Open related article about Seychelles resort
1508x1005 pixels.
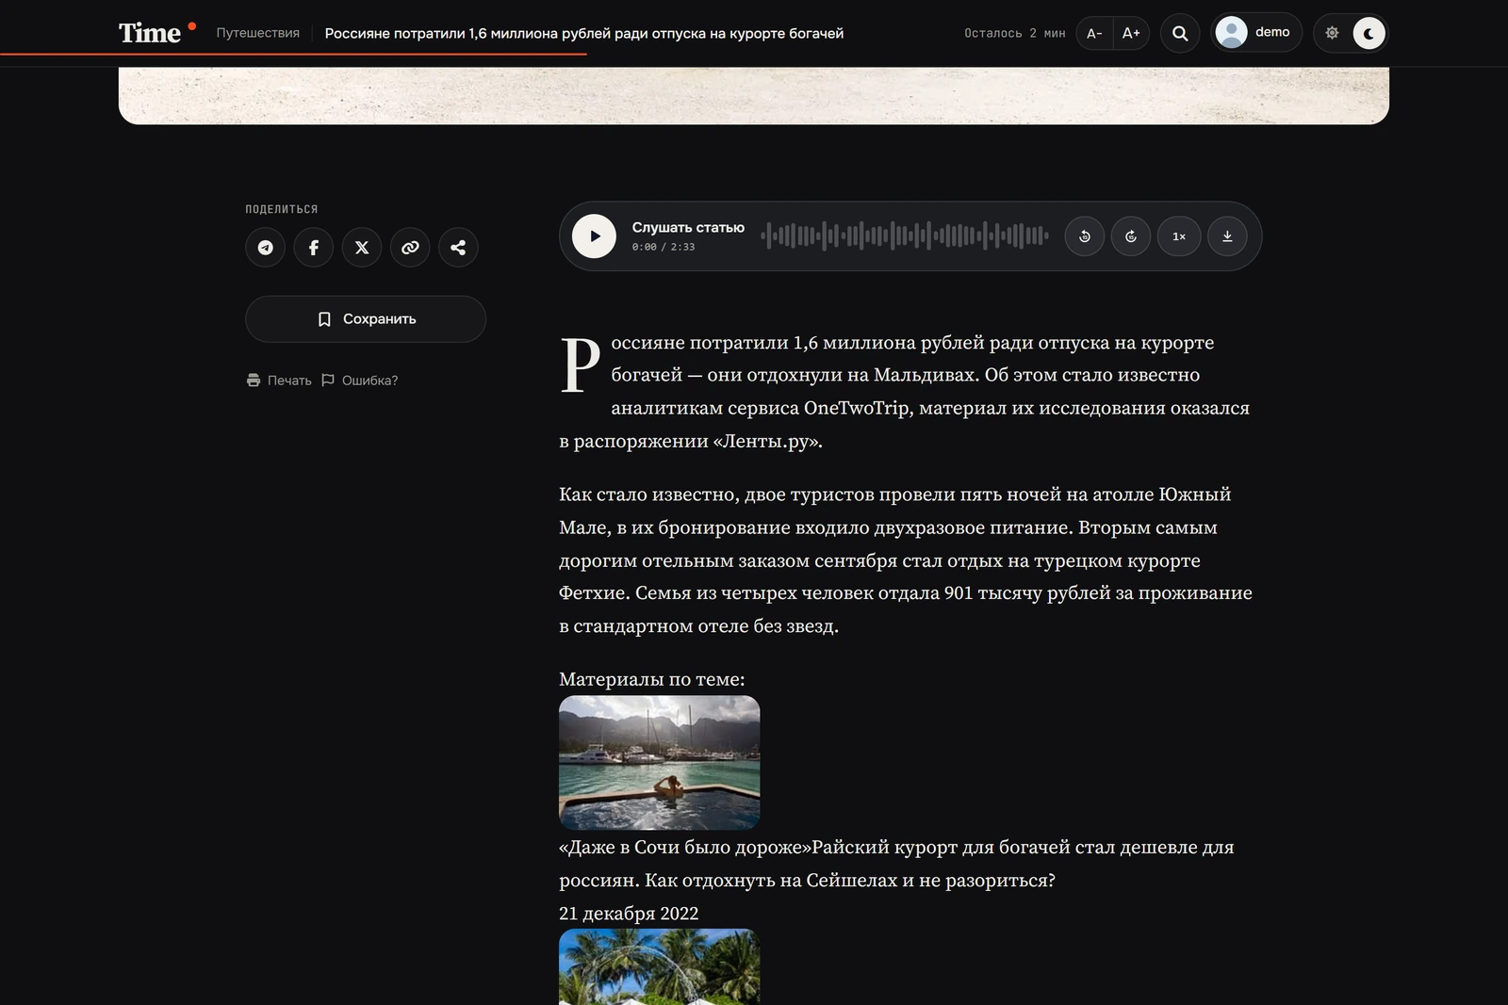tap(896, 864)
